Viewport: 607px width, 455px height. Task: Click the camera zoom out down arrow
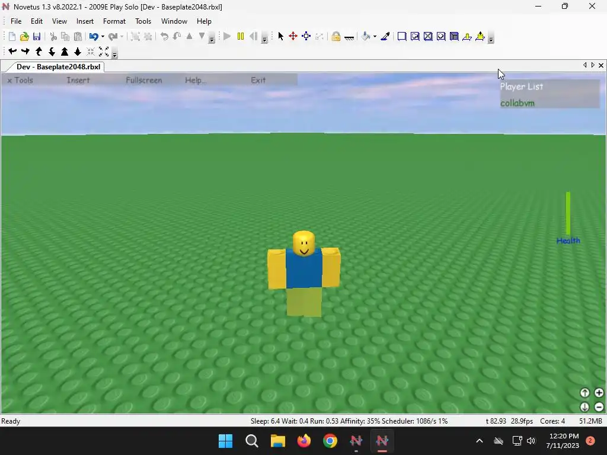click(78, 51)
